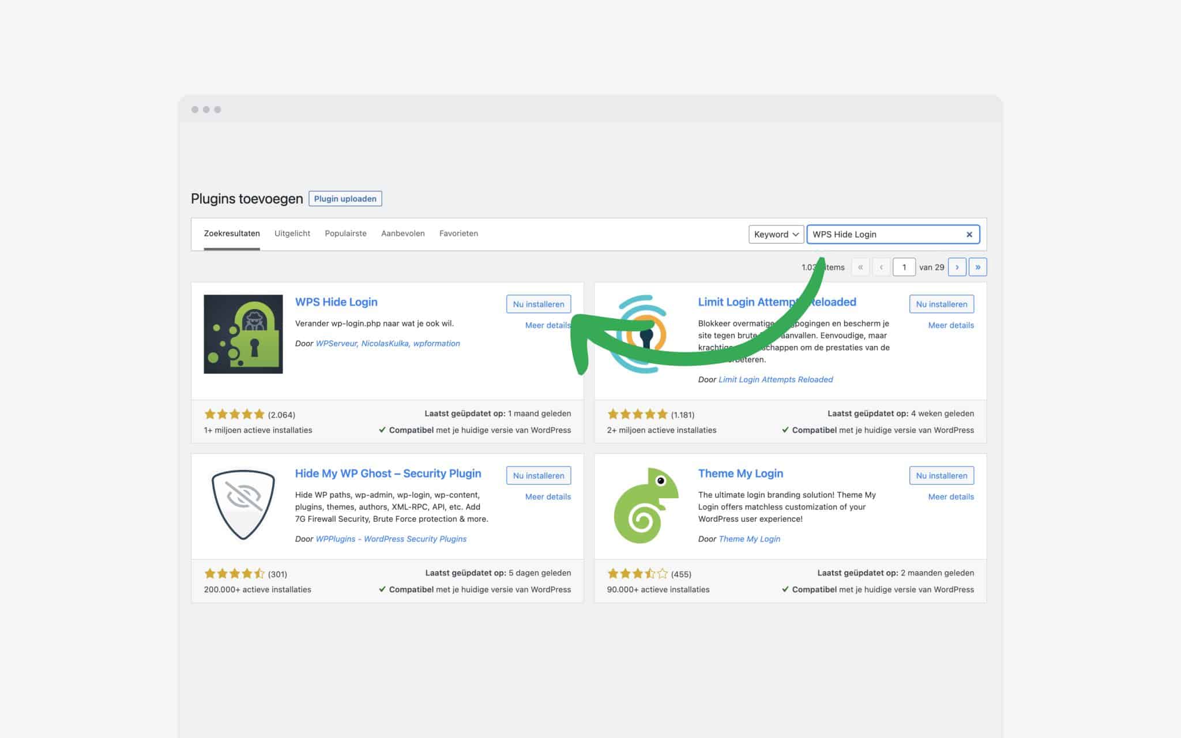Open the Aanbevolen tab

pos(403,234)
